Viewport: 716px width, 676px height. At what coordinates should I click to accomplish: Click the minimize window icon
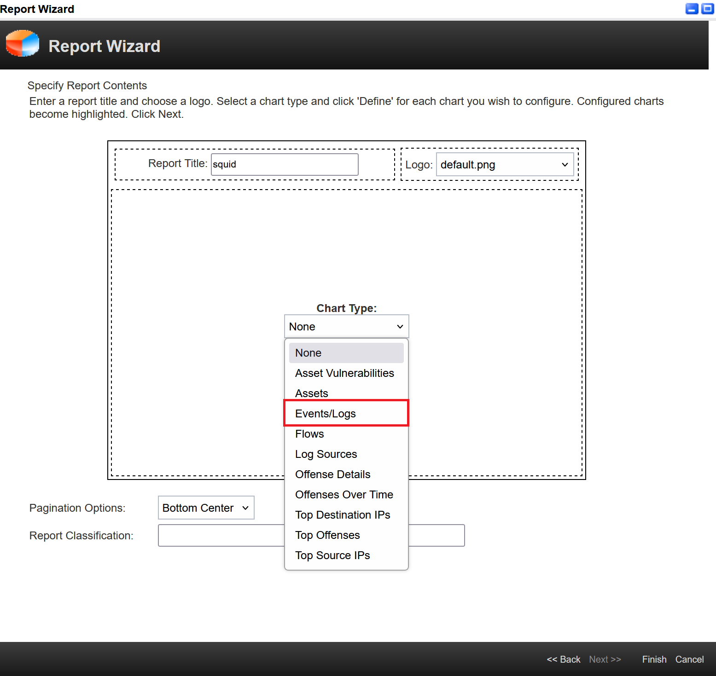click(692, 9)
